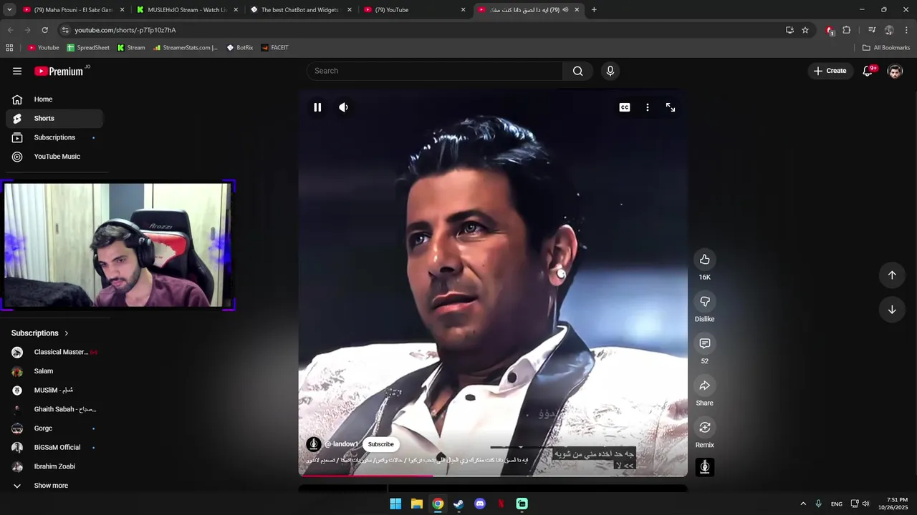Open the taskbar volume control
This screenshot has height=515, width=917.
(x=866, y=504)
